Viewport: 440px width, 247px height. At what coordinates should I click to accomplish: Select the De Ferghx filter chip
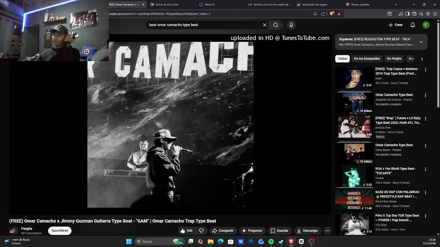click(x=394, y=59)
